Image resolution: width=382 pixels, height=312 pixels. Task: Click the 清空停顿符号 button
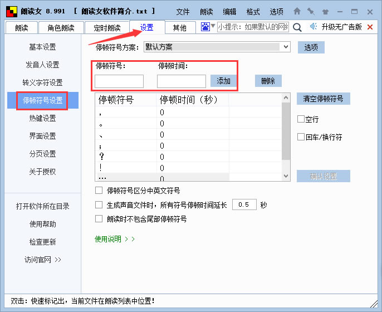324,99
